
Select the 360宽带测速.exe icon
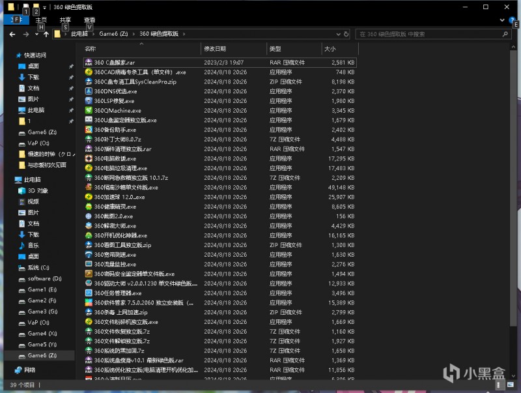[89, 255]
